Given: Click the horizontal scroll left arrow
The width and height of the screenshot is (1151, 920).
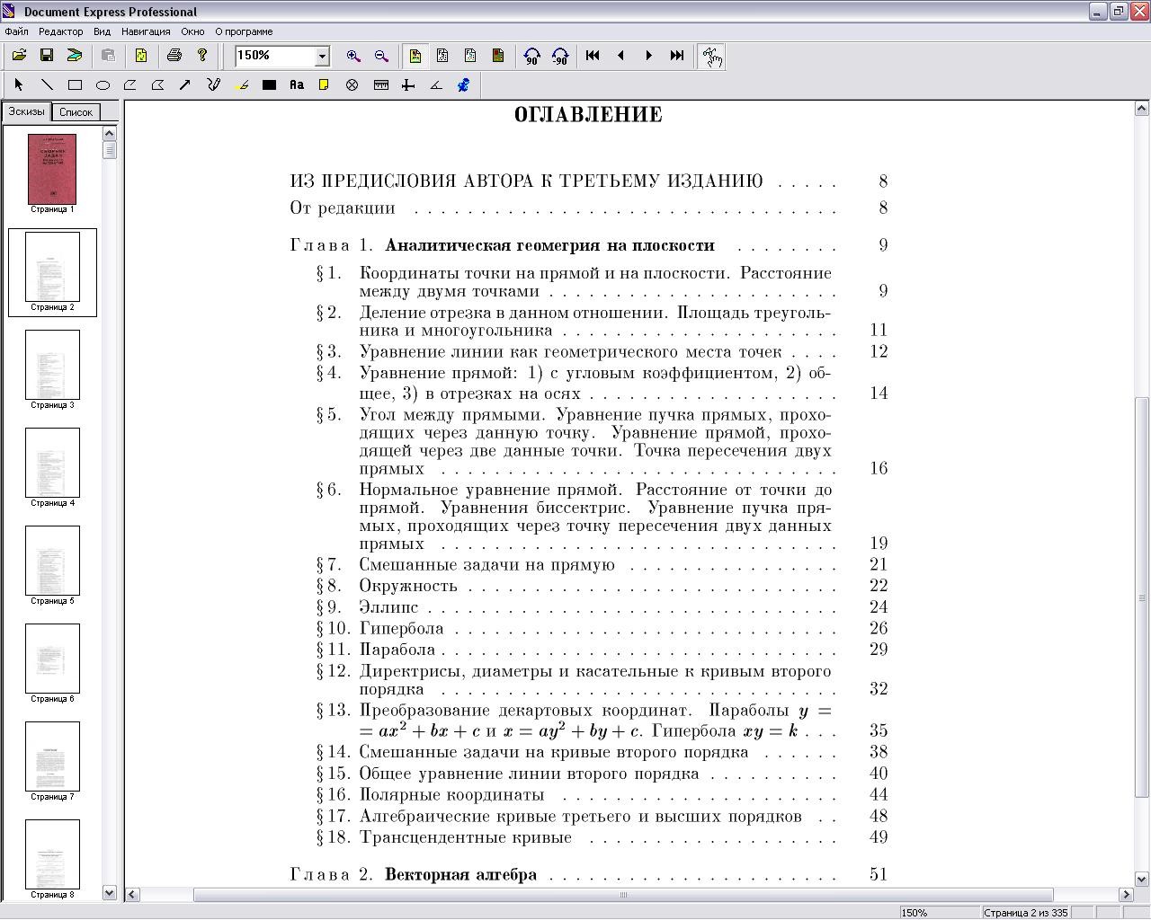Looking at the screenshot, I should pyautogui.click(x=132, y=894).
